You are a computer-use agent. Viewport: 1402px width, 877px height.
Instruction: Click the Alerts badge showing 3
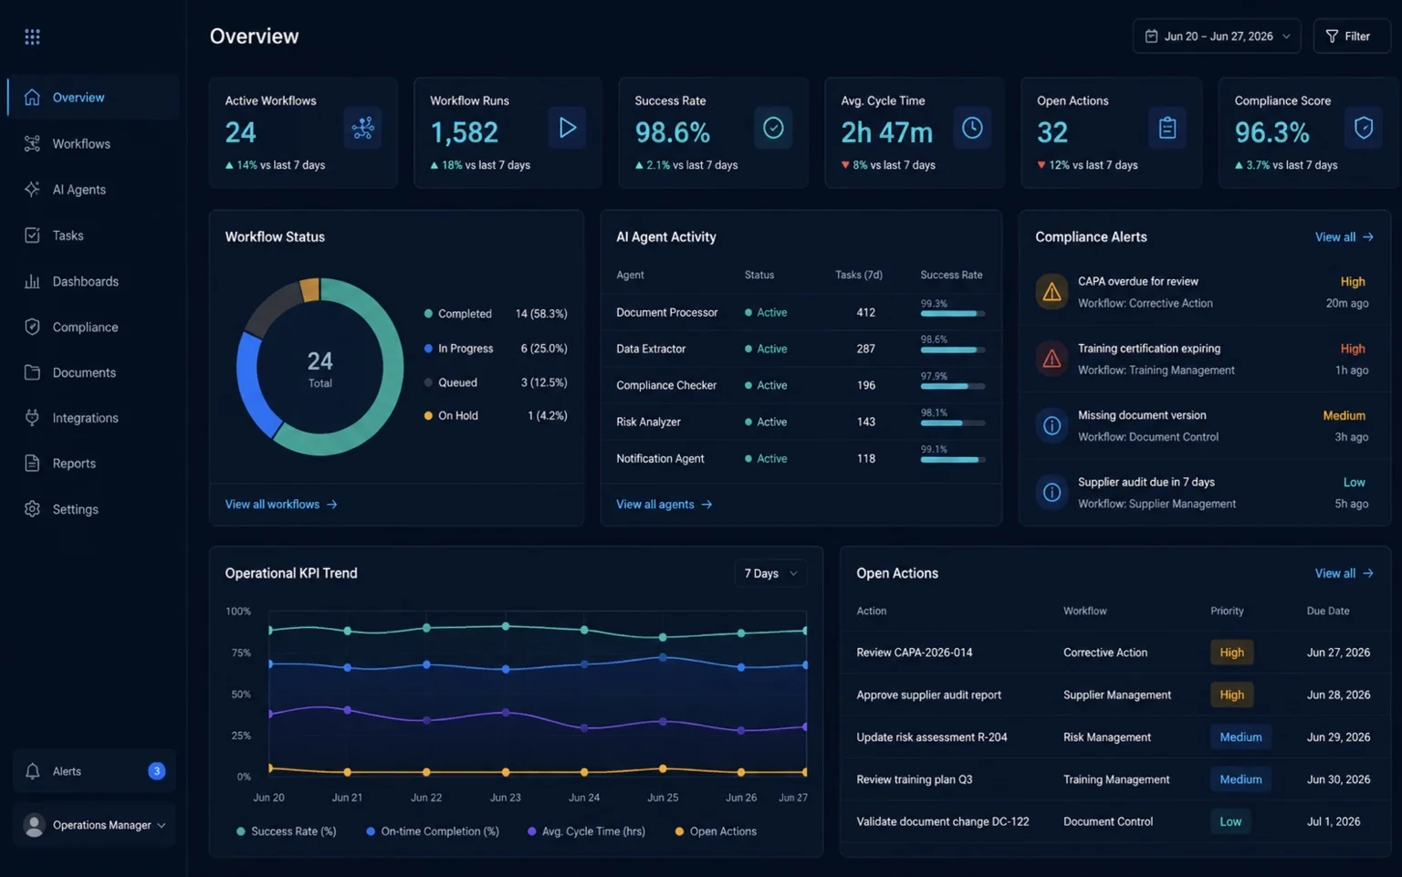[156, 771]
